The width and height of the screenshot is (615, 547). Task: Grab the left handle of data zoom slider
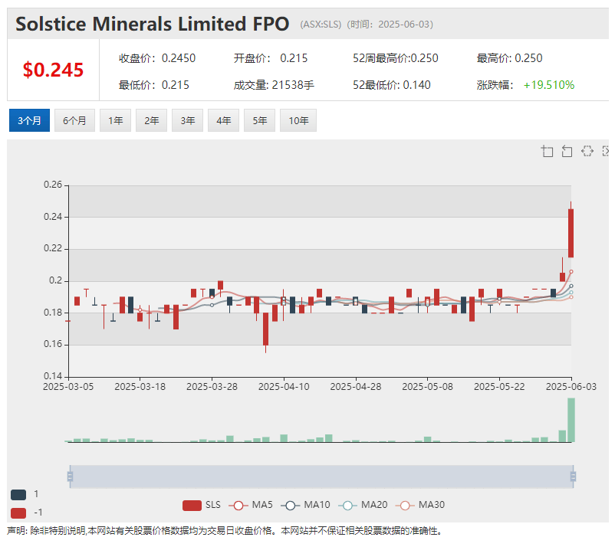[x=71, y=477]
